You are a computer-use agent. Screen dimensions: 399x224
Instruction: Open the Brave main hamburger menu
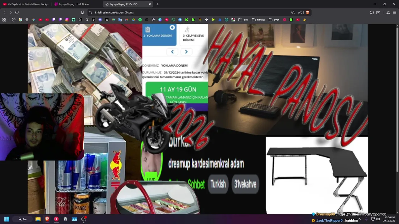[x=395, y=12]
